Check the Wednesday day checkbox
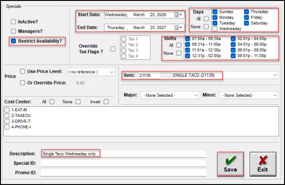 tap(215, 29)
